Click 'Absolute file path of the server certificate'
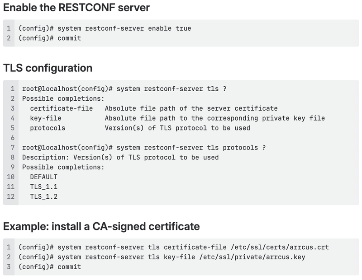The height and width of the screenshot is (280, 362). (x=191, y=108)
